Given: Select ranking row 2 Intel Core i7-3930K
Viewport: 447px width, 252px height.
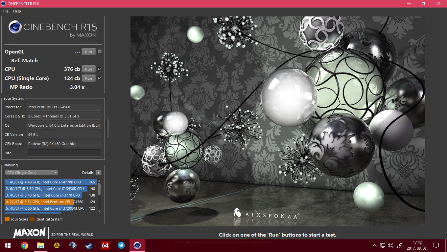Looking at the screenshot, I should [x=50, y=189].
